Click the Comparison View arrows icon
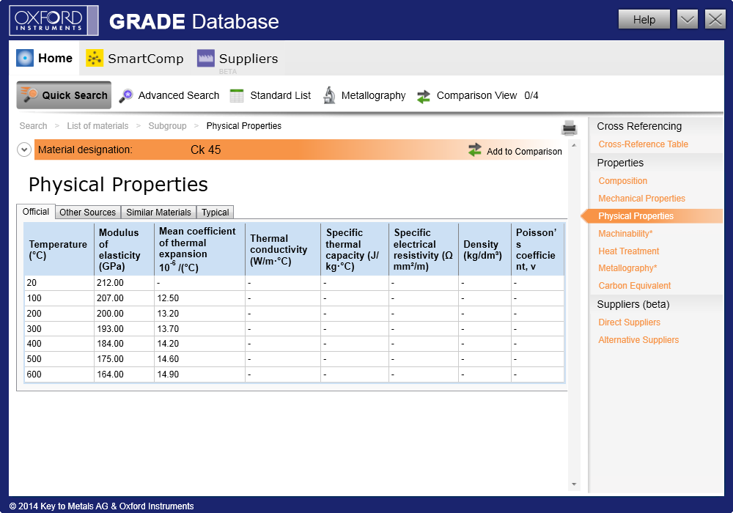 click(424, 96)
